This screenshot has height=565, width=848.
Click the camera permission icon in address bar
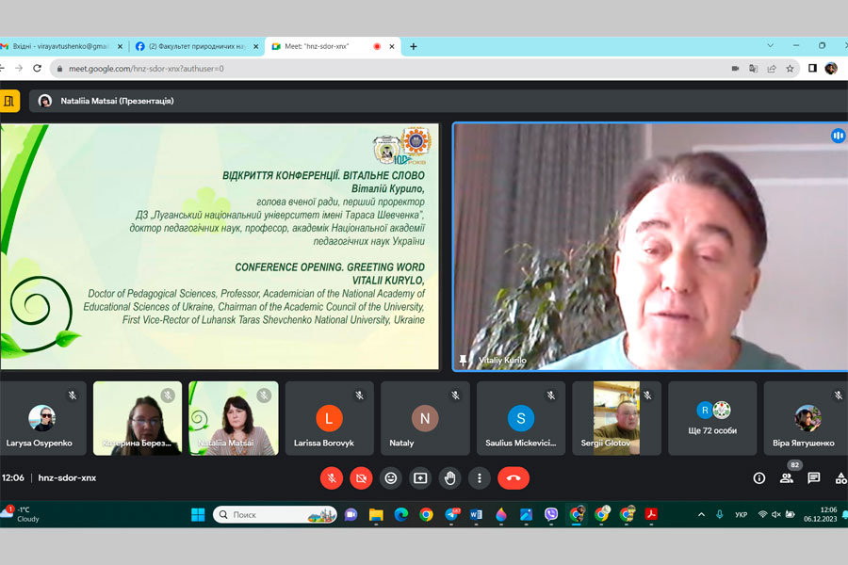click(735, 69)
